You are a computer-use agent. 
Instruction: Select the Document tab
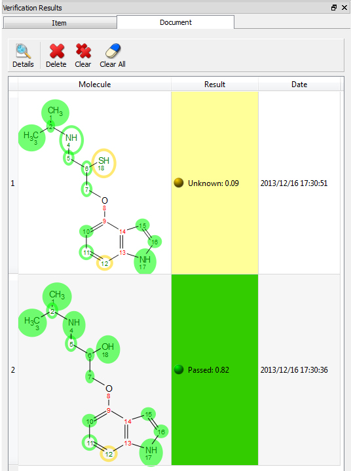pos(175,22)
